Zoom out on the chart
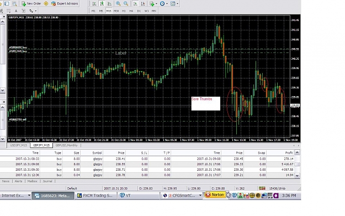The height and width of the screenshot is (216, 345). (x=126, y=3)
